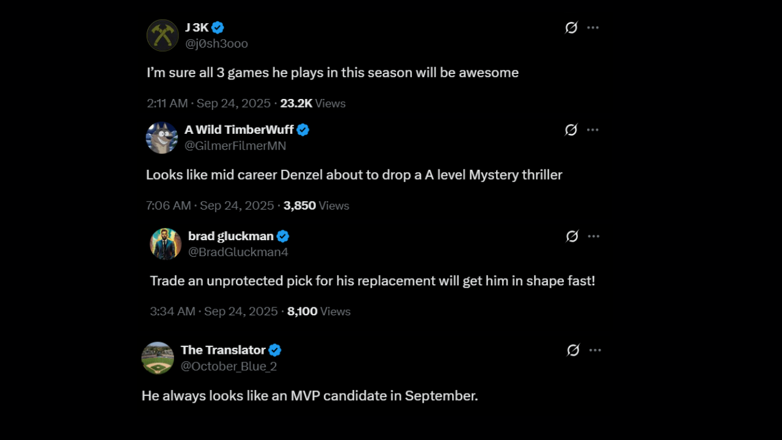Open more options on brad gluckman's post
Image resolution: width=782 pixels, height=440 pixels.
594,236
